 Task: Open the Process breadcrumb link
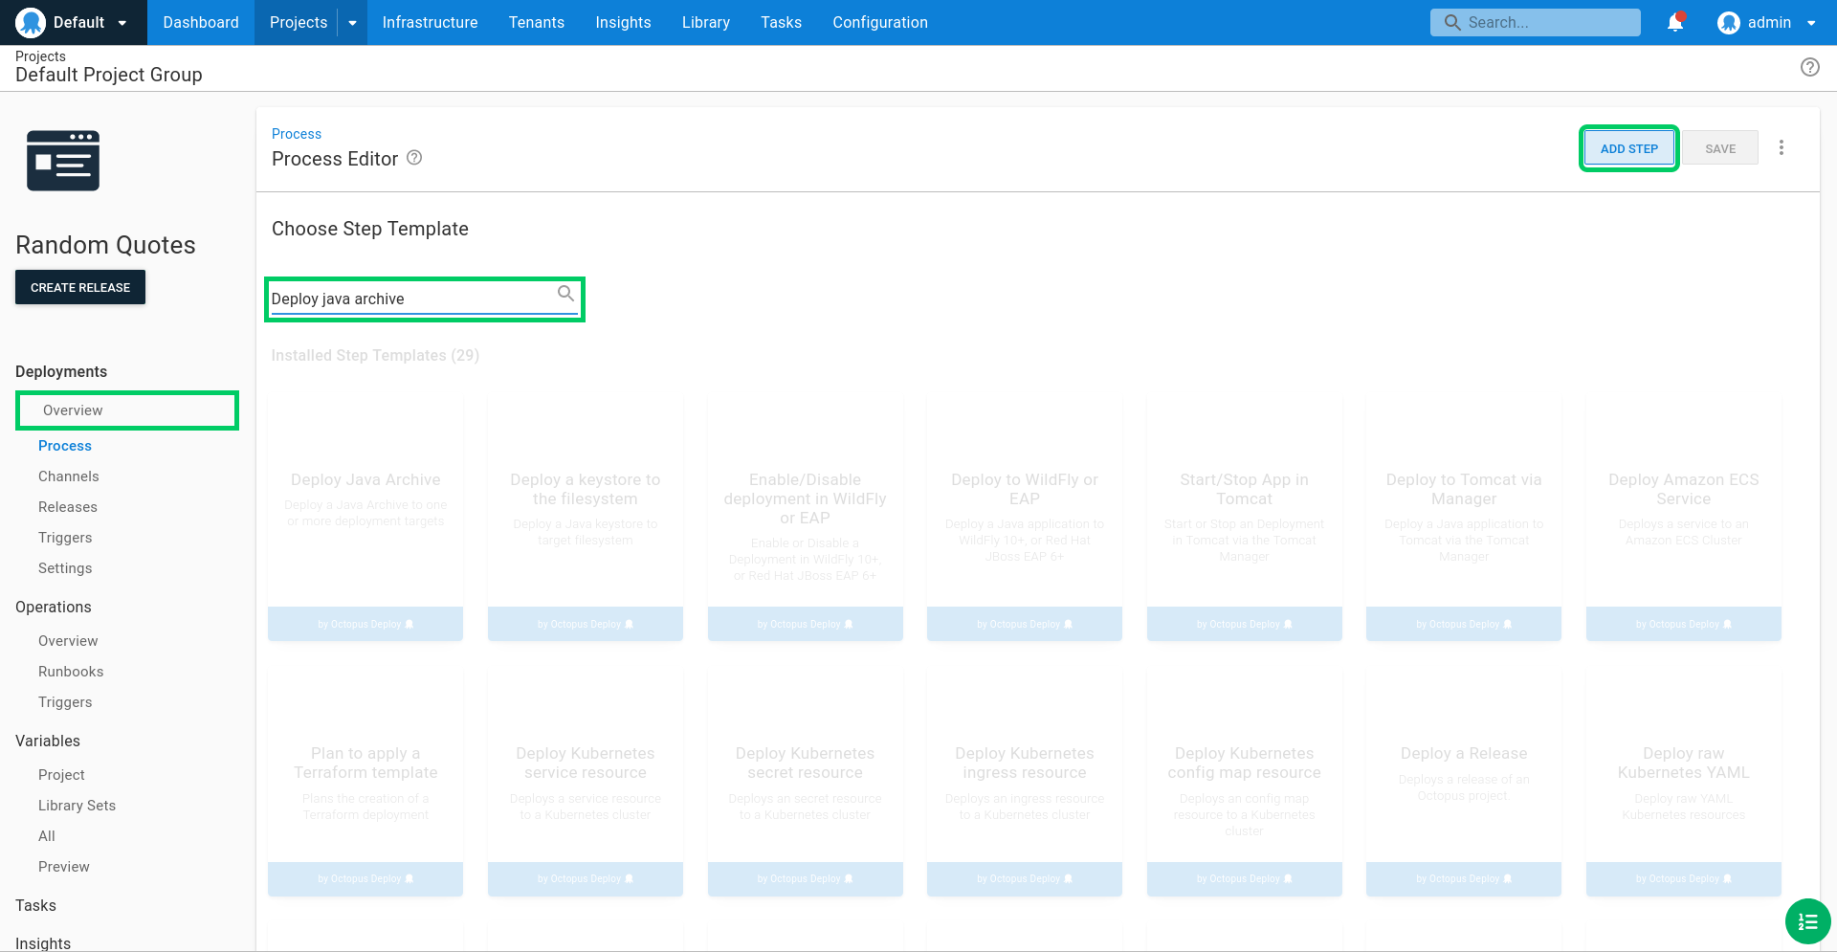pos(297,134)
